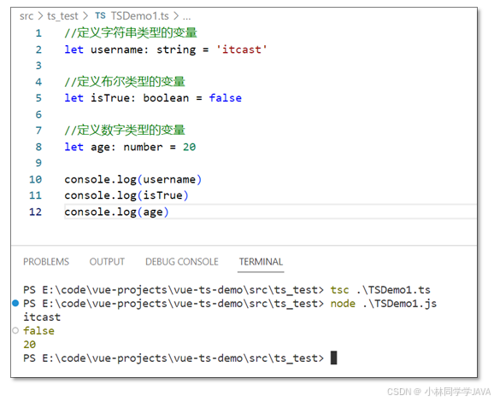494x401 pixels.
Task: Select the TERMINAL tab
Action: click(x=261, y=262)
